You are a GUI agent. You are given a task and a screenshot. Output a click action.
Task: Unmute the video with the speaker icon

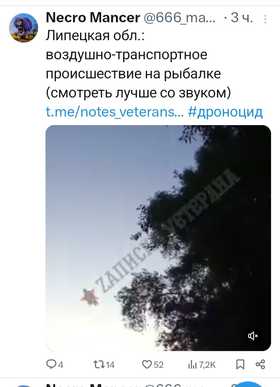pos(253,336)
